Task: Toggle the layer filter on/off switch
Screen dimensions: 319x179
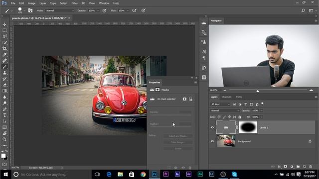Action: pyautogui.click(x=263, y=104)
